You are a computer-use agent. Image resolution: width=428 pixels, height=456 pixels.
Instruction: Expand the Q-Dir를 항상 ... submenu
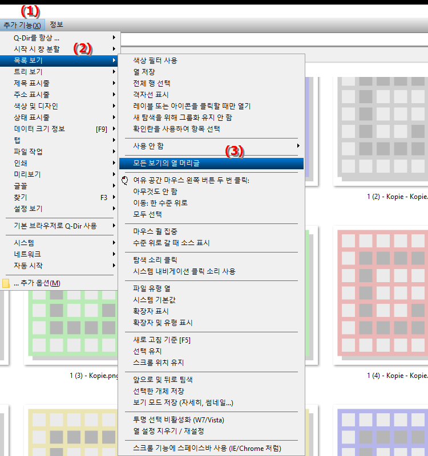click(x=60, y=38)
